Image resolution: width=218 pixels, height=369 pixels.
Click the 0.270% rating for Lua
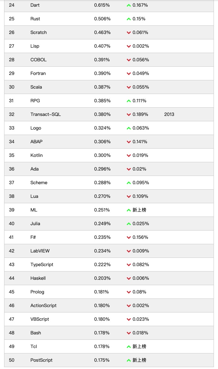point(102,196)
